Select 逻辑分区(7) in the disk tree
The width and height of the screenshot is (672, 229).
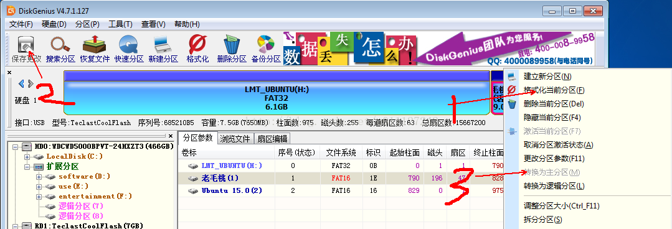(80, 206)
